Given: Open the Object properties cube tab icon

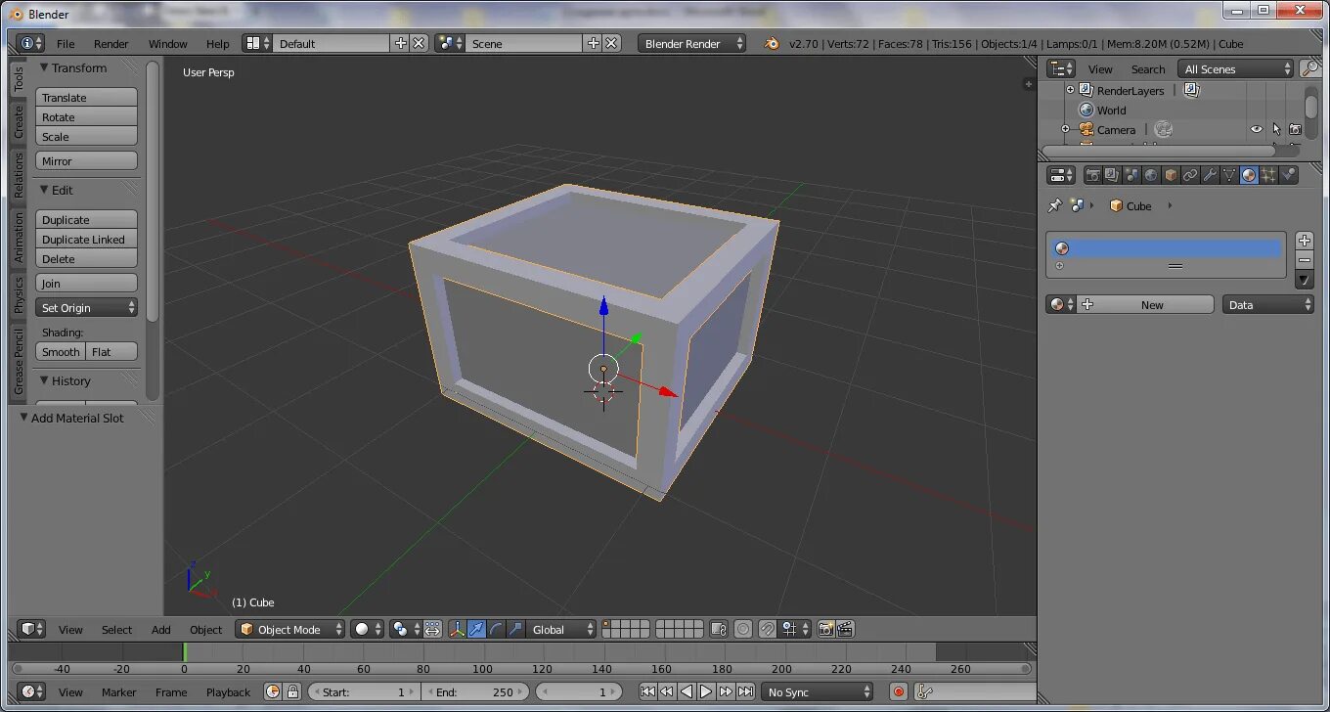Looking at the screenshot, I should (x=1171, y=175).
